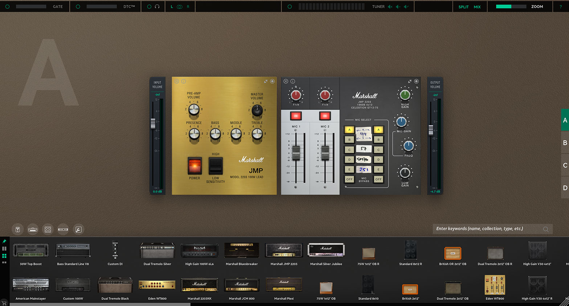The width and height of the screenshot is (569, 306).
Task: Open info for the Marshall JMP amp
Action: point(184,81)
